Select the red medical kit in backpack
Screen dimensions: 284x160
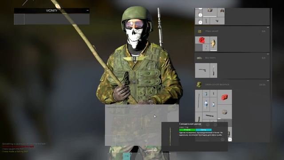(225, 97)
